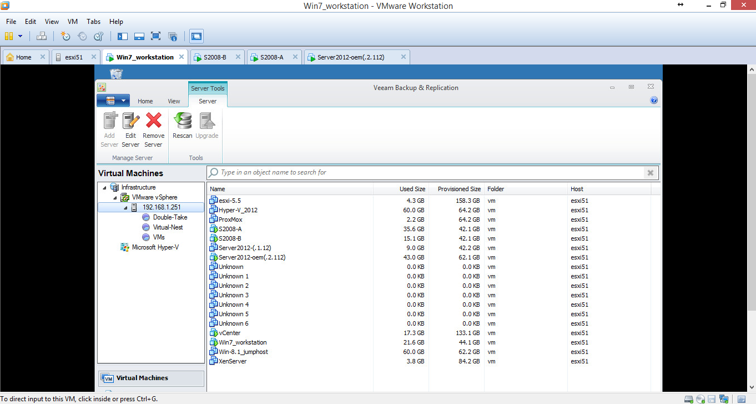756x404 pixels.
Task: Sort by the Folder column header
Action: 526,189
